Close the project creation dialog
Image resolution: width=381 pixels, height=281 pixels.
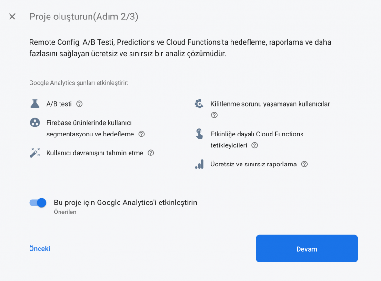pos(12,16)
